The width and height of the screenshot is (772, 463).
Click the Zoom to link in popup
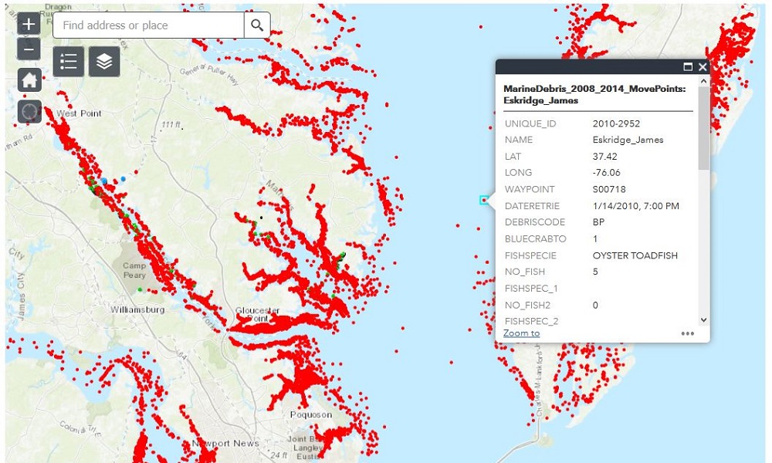(x=521, y=333)
